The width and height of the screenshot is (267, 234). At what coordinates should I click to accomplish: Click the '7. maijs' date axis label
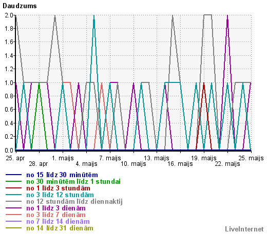(x=110, y=158)
